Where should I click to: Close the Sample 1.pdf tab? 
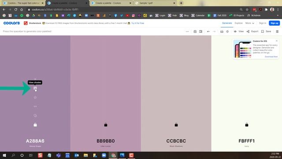coord(174,3)
